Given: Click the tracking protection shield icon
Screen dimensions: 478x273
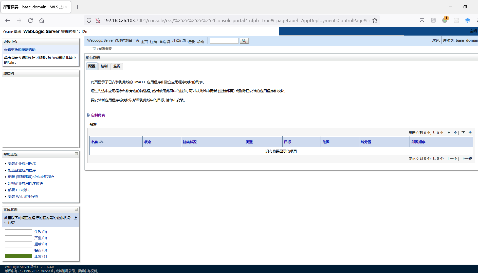Looking at the screenshot, I should coord(89,21).
